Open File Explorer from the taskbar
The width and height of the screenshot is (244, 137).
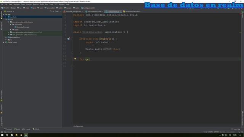[12, 135]
